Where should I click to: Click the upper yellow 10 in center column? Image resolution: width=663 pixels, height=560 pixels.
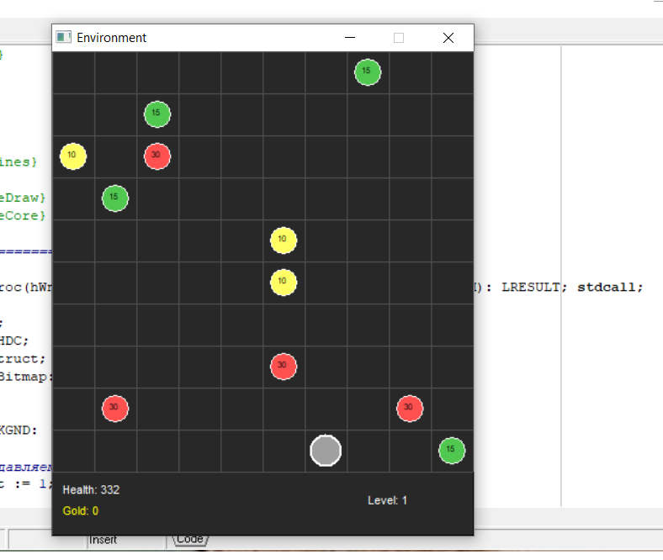coord(284,240)
